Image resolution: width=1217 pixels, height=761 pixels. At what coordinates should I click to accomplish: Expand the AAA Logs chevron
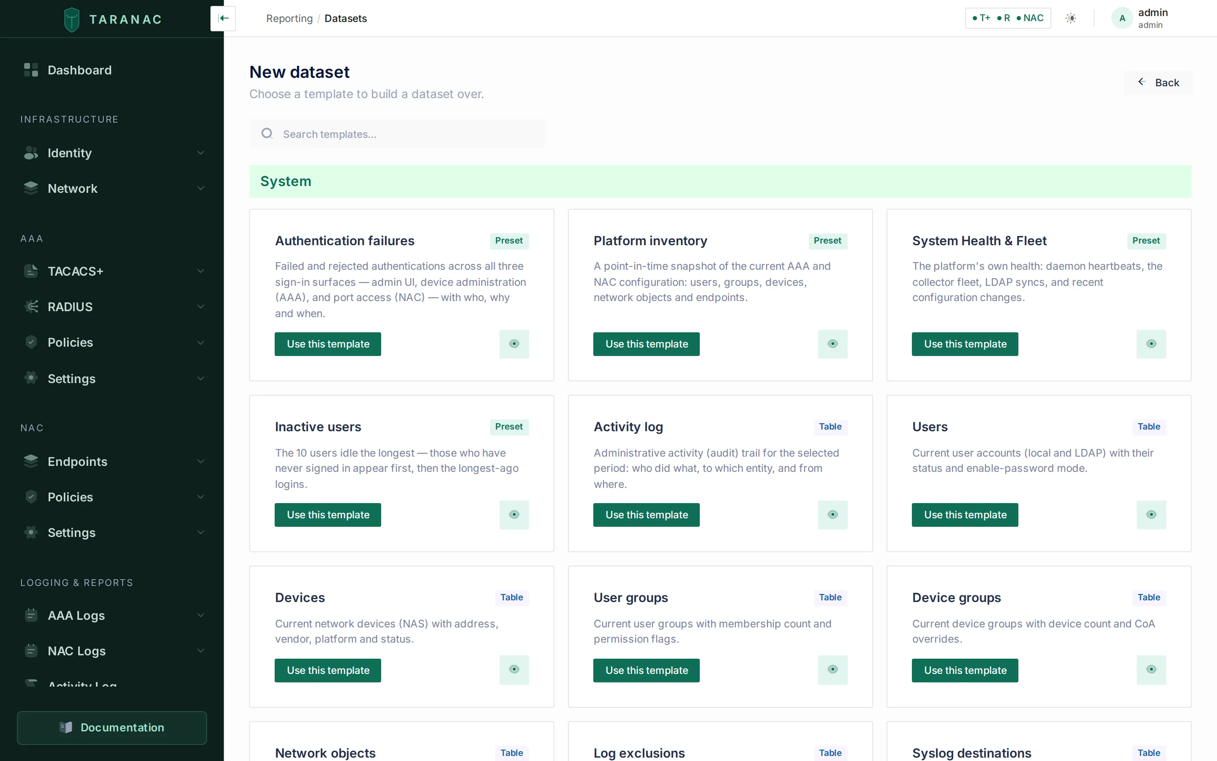point(201,615)
